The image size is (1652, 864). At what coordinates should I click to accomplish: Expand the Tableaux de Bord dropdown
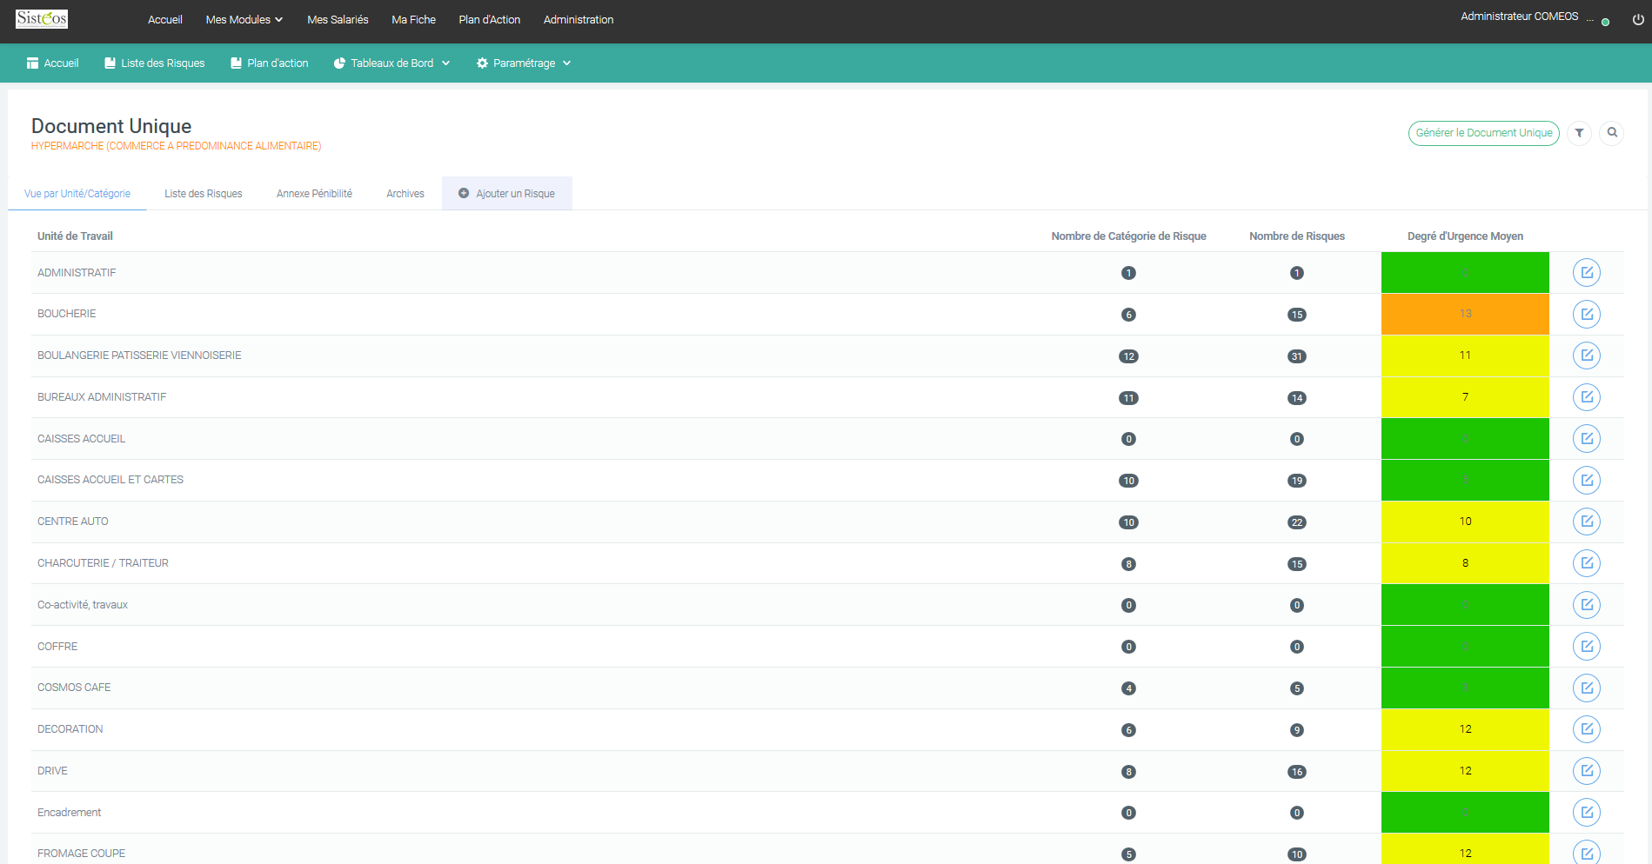(x=392, y=63)
